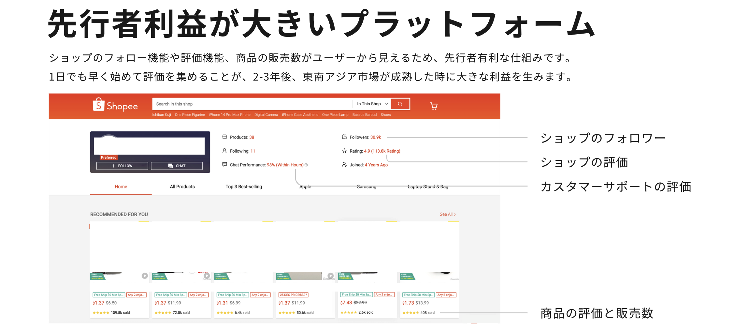
Task: Click the help icon beside Chat Performance
Action: coord(306,165)
